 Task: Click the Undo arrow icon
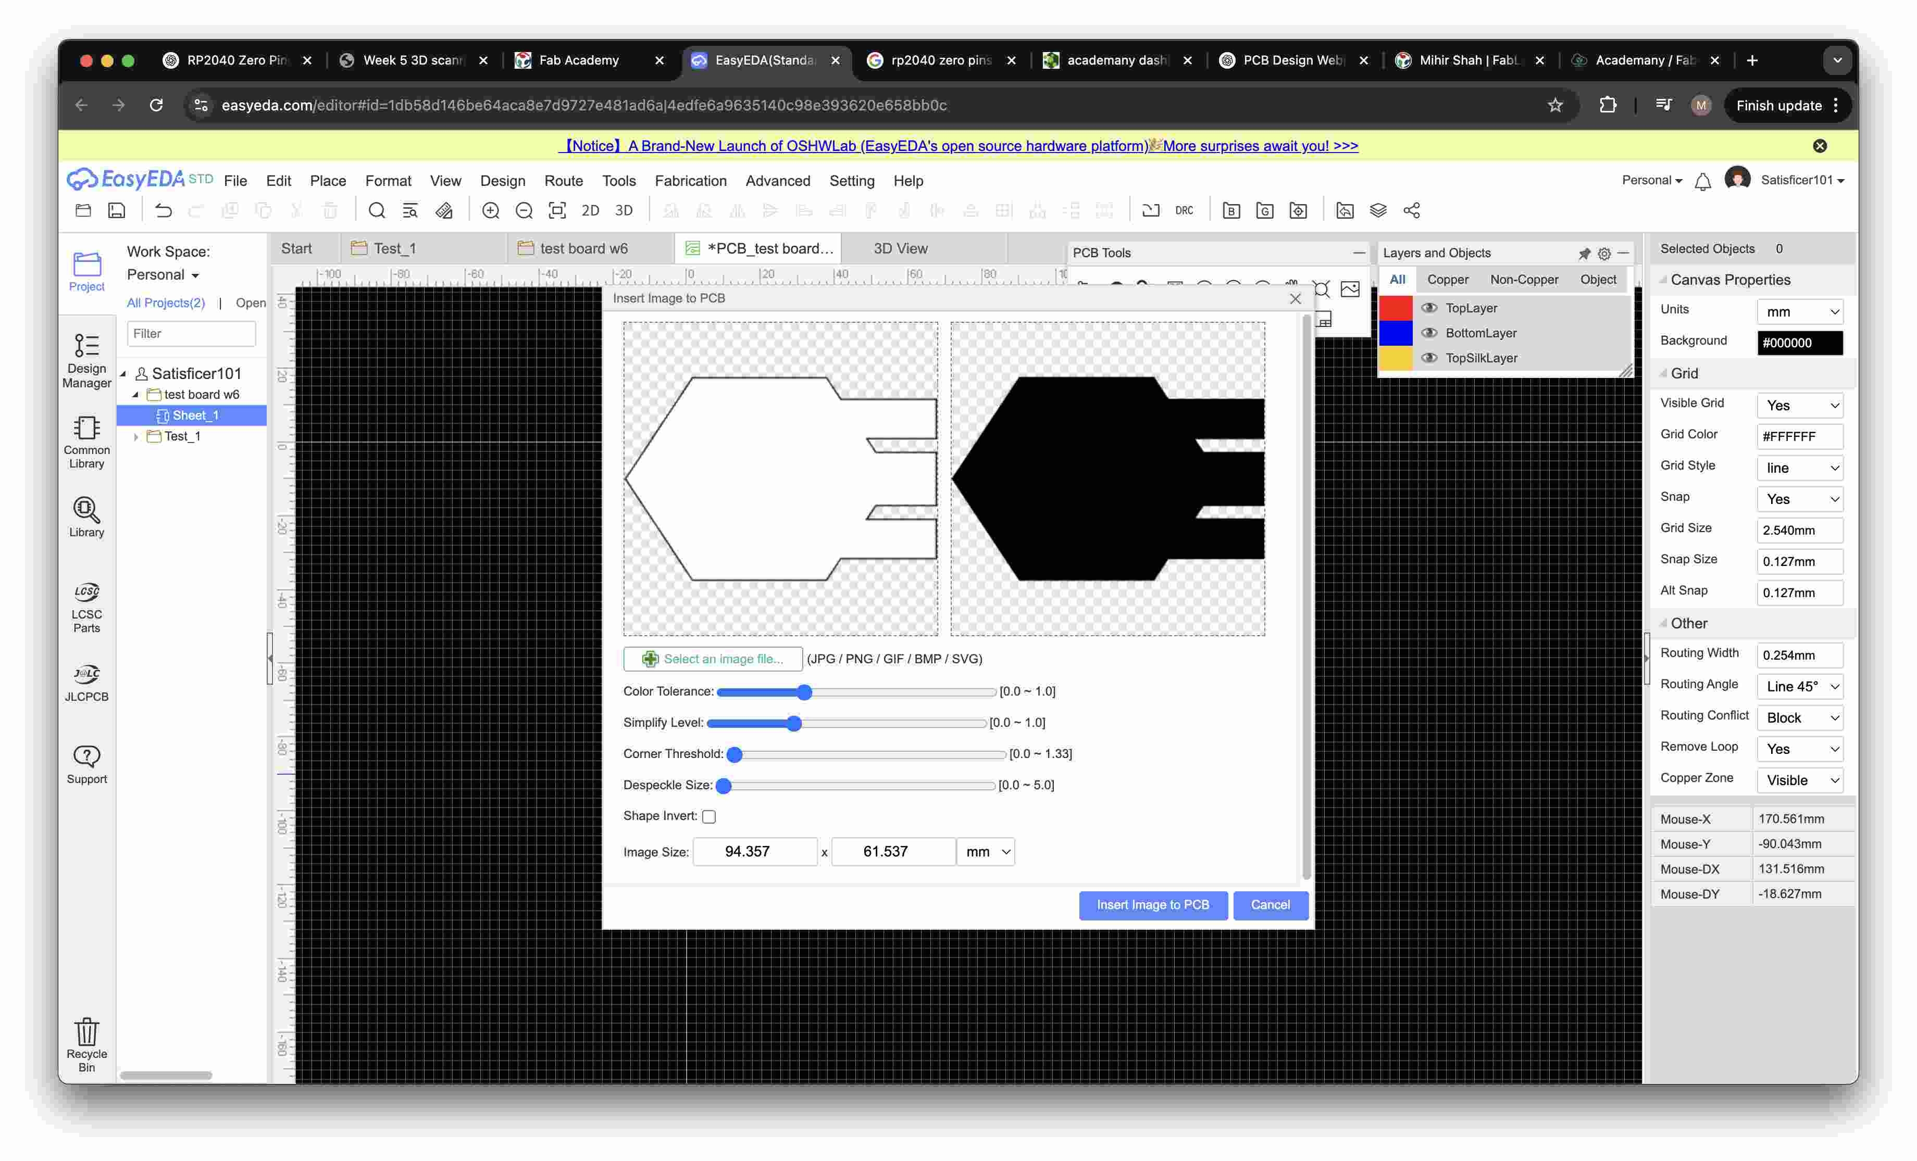(163, 210)
